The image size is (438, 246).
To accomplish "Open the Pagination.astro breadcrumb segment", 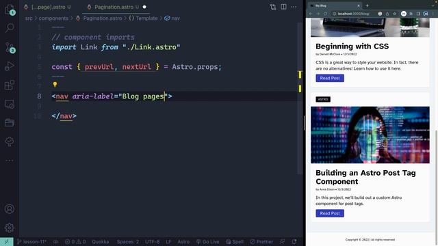I will tap(99, 18).
